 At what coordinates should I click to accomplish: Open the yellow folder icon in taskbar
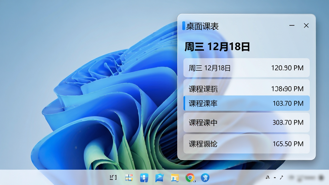tap(175, 178)
